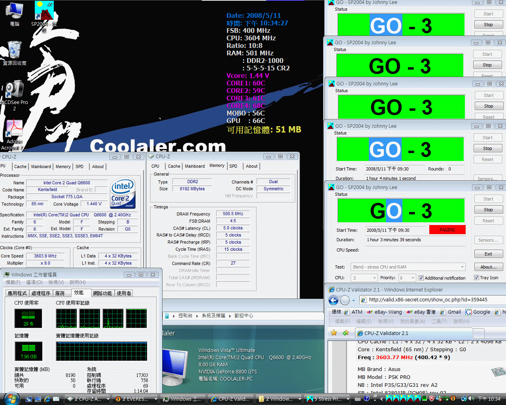
Task: Click the red PAGING indicator
Action: pyautogui.click(x=447, y=230)
